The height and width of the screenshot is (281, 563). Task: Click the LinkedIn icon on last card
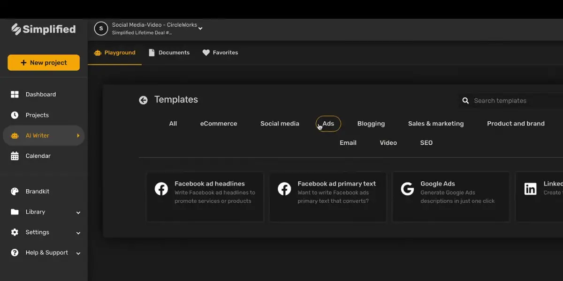click(531, 189)
